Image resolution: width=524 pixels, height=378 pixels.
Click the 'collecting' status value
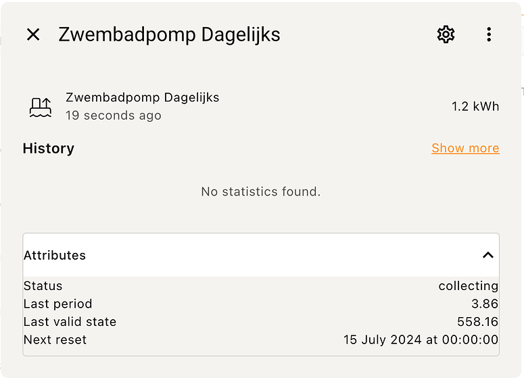(468, 286)
